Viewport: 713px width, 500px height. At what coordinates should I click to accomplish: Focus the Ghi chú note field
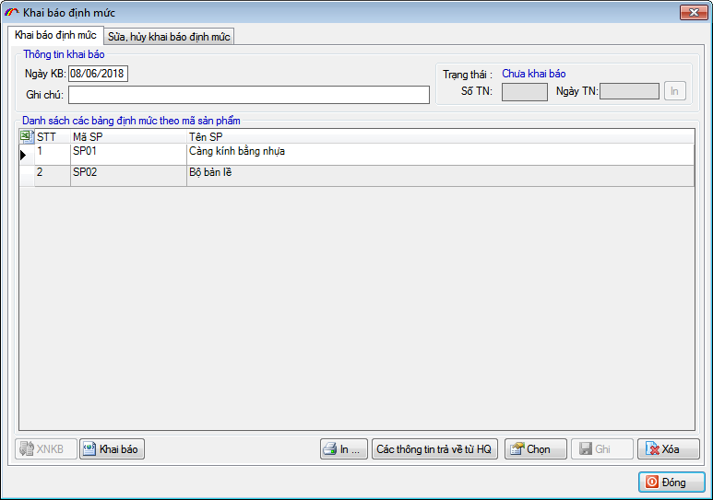pyautogui.click(x=248, y=95)
